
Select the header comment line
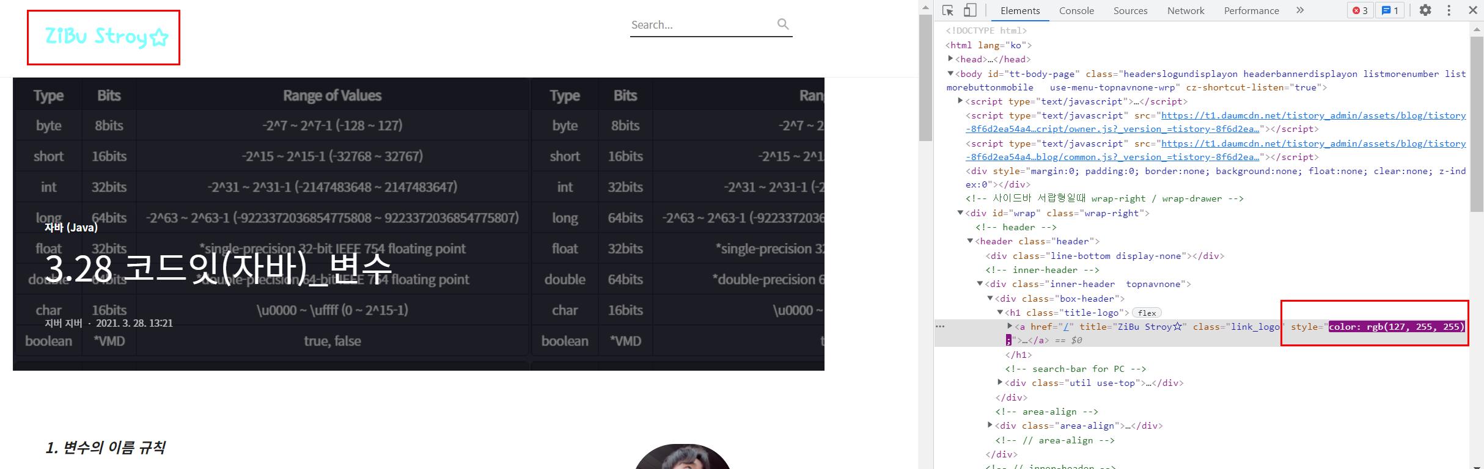pyautogui.click(x=1015, y=227)
